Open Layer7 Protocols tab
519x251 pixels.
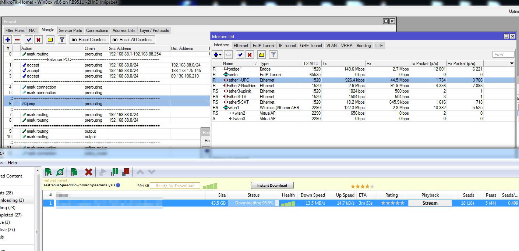coord(154,31)
